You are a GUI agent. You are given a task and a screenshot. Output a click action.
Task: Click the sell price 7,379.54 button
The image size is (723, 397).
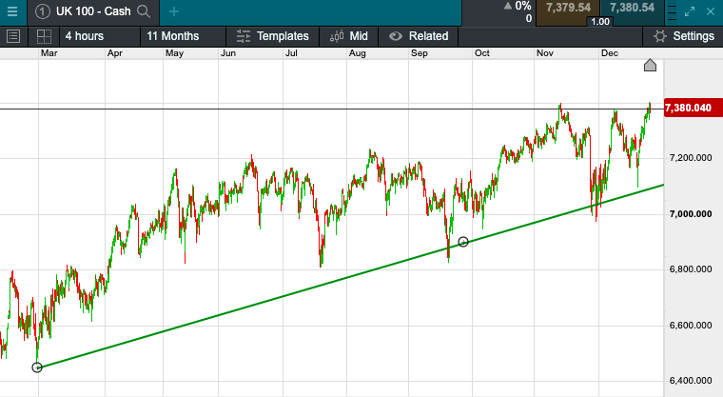pyautogui.click(x=567, y=9)
